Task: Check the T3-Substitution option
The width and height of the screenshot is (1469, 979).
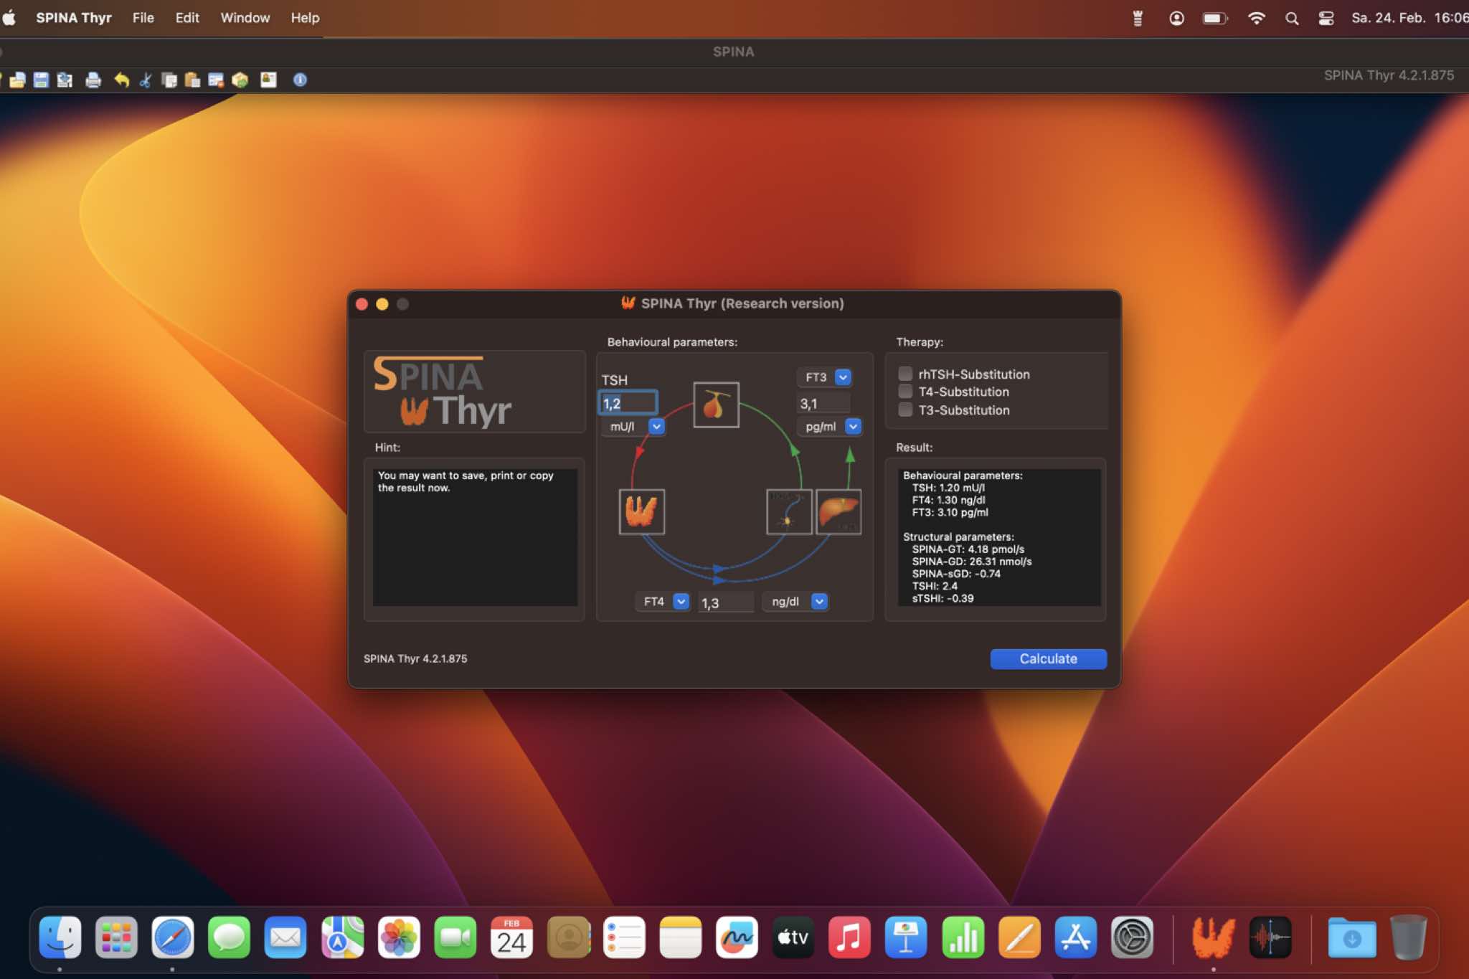Action: click(x=905, y=410)
